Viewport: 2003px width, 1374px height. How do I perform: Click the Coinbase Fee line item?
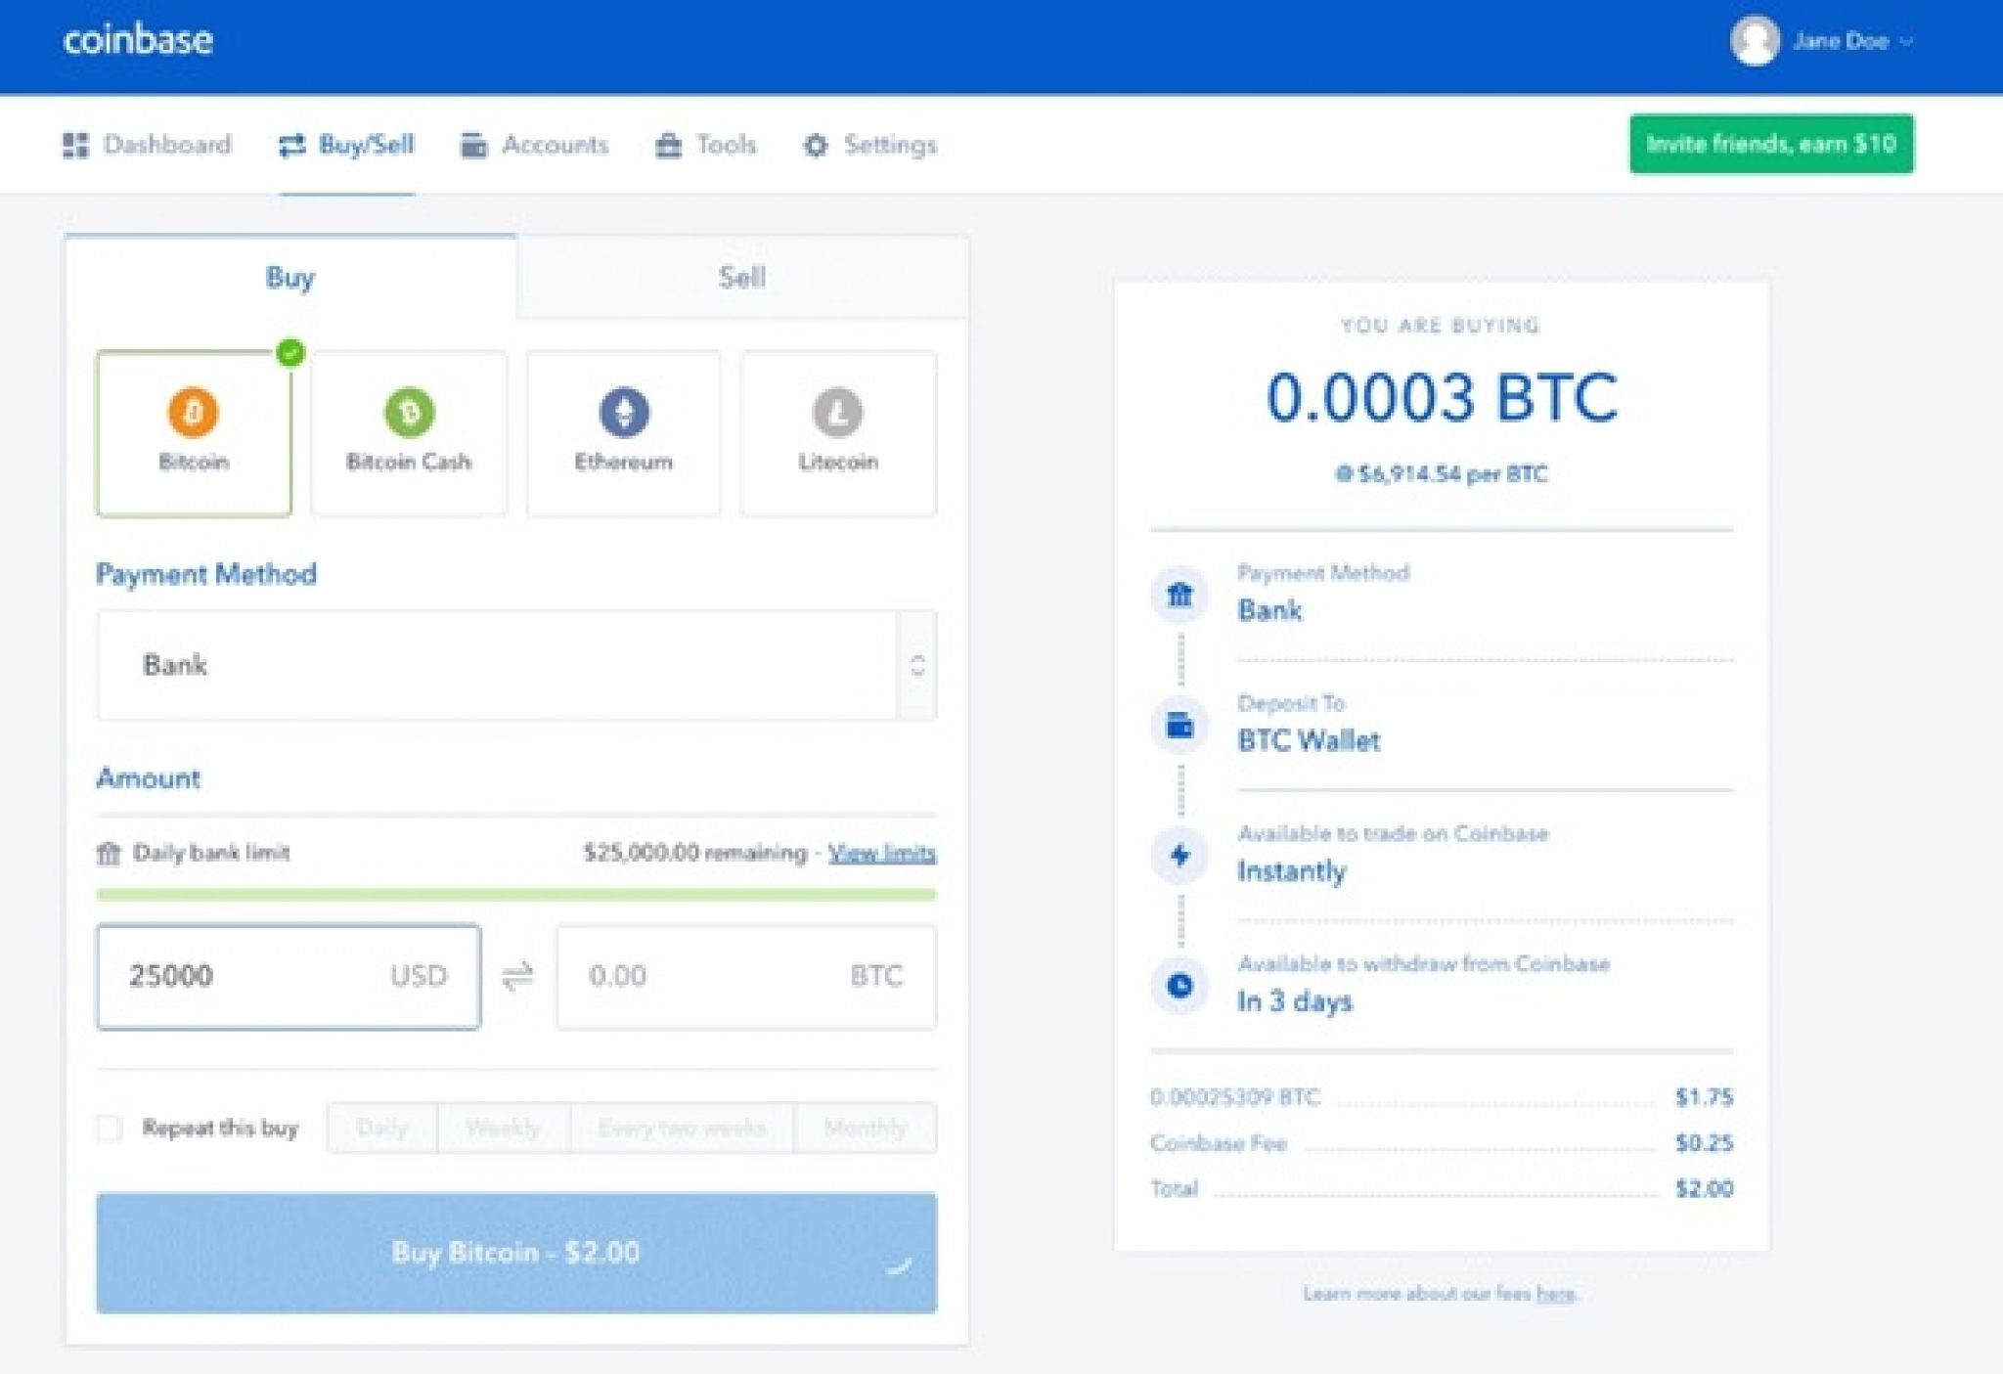[1442, 1143]
